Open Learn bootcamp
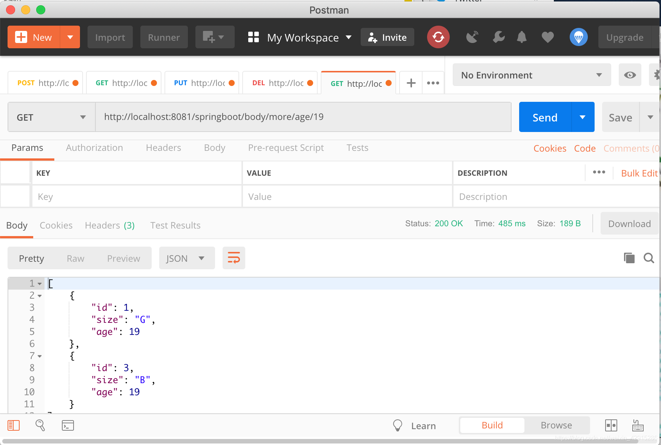Image resolution: width=661 pixels, height=445 pixels. (x=415, y=425)
